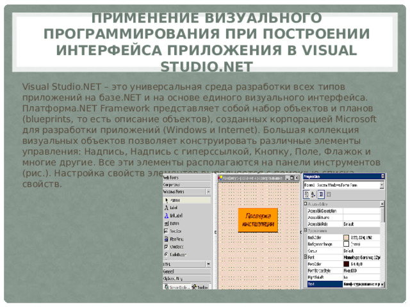Click the Alphabetic sort icon in Properties
Screen dimensions: 410x307
[313, 194]
